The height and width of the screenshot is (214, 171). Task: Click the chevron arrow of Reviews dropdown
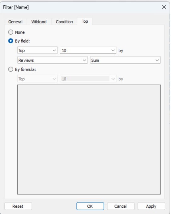click(x=84, y=60)
